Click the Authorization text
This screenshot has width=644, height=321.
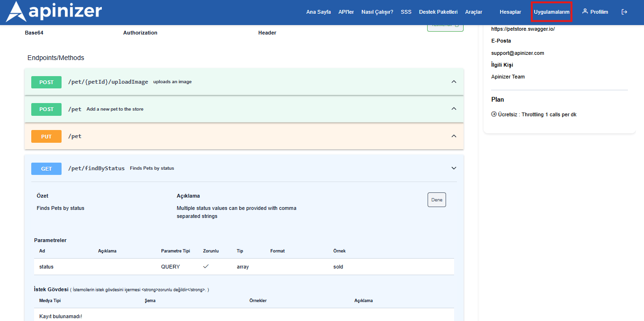coord(140,33)
